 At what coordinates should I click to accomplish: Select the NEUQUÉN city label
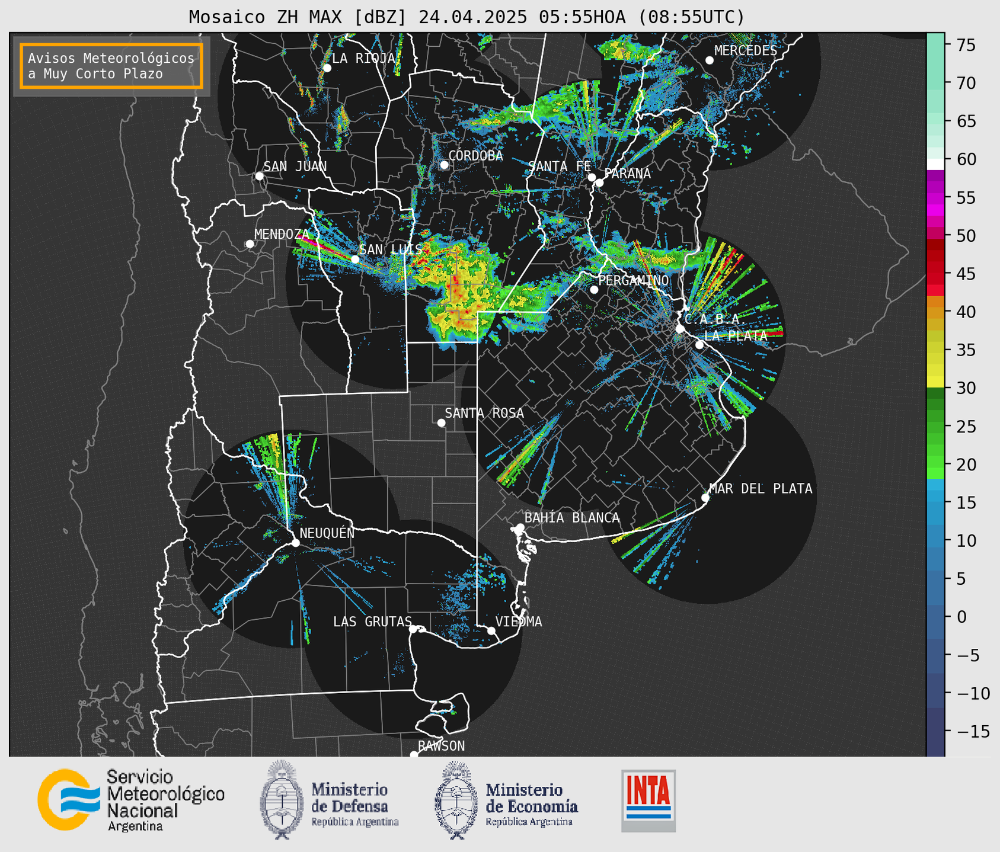click(x=327, y=533)
